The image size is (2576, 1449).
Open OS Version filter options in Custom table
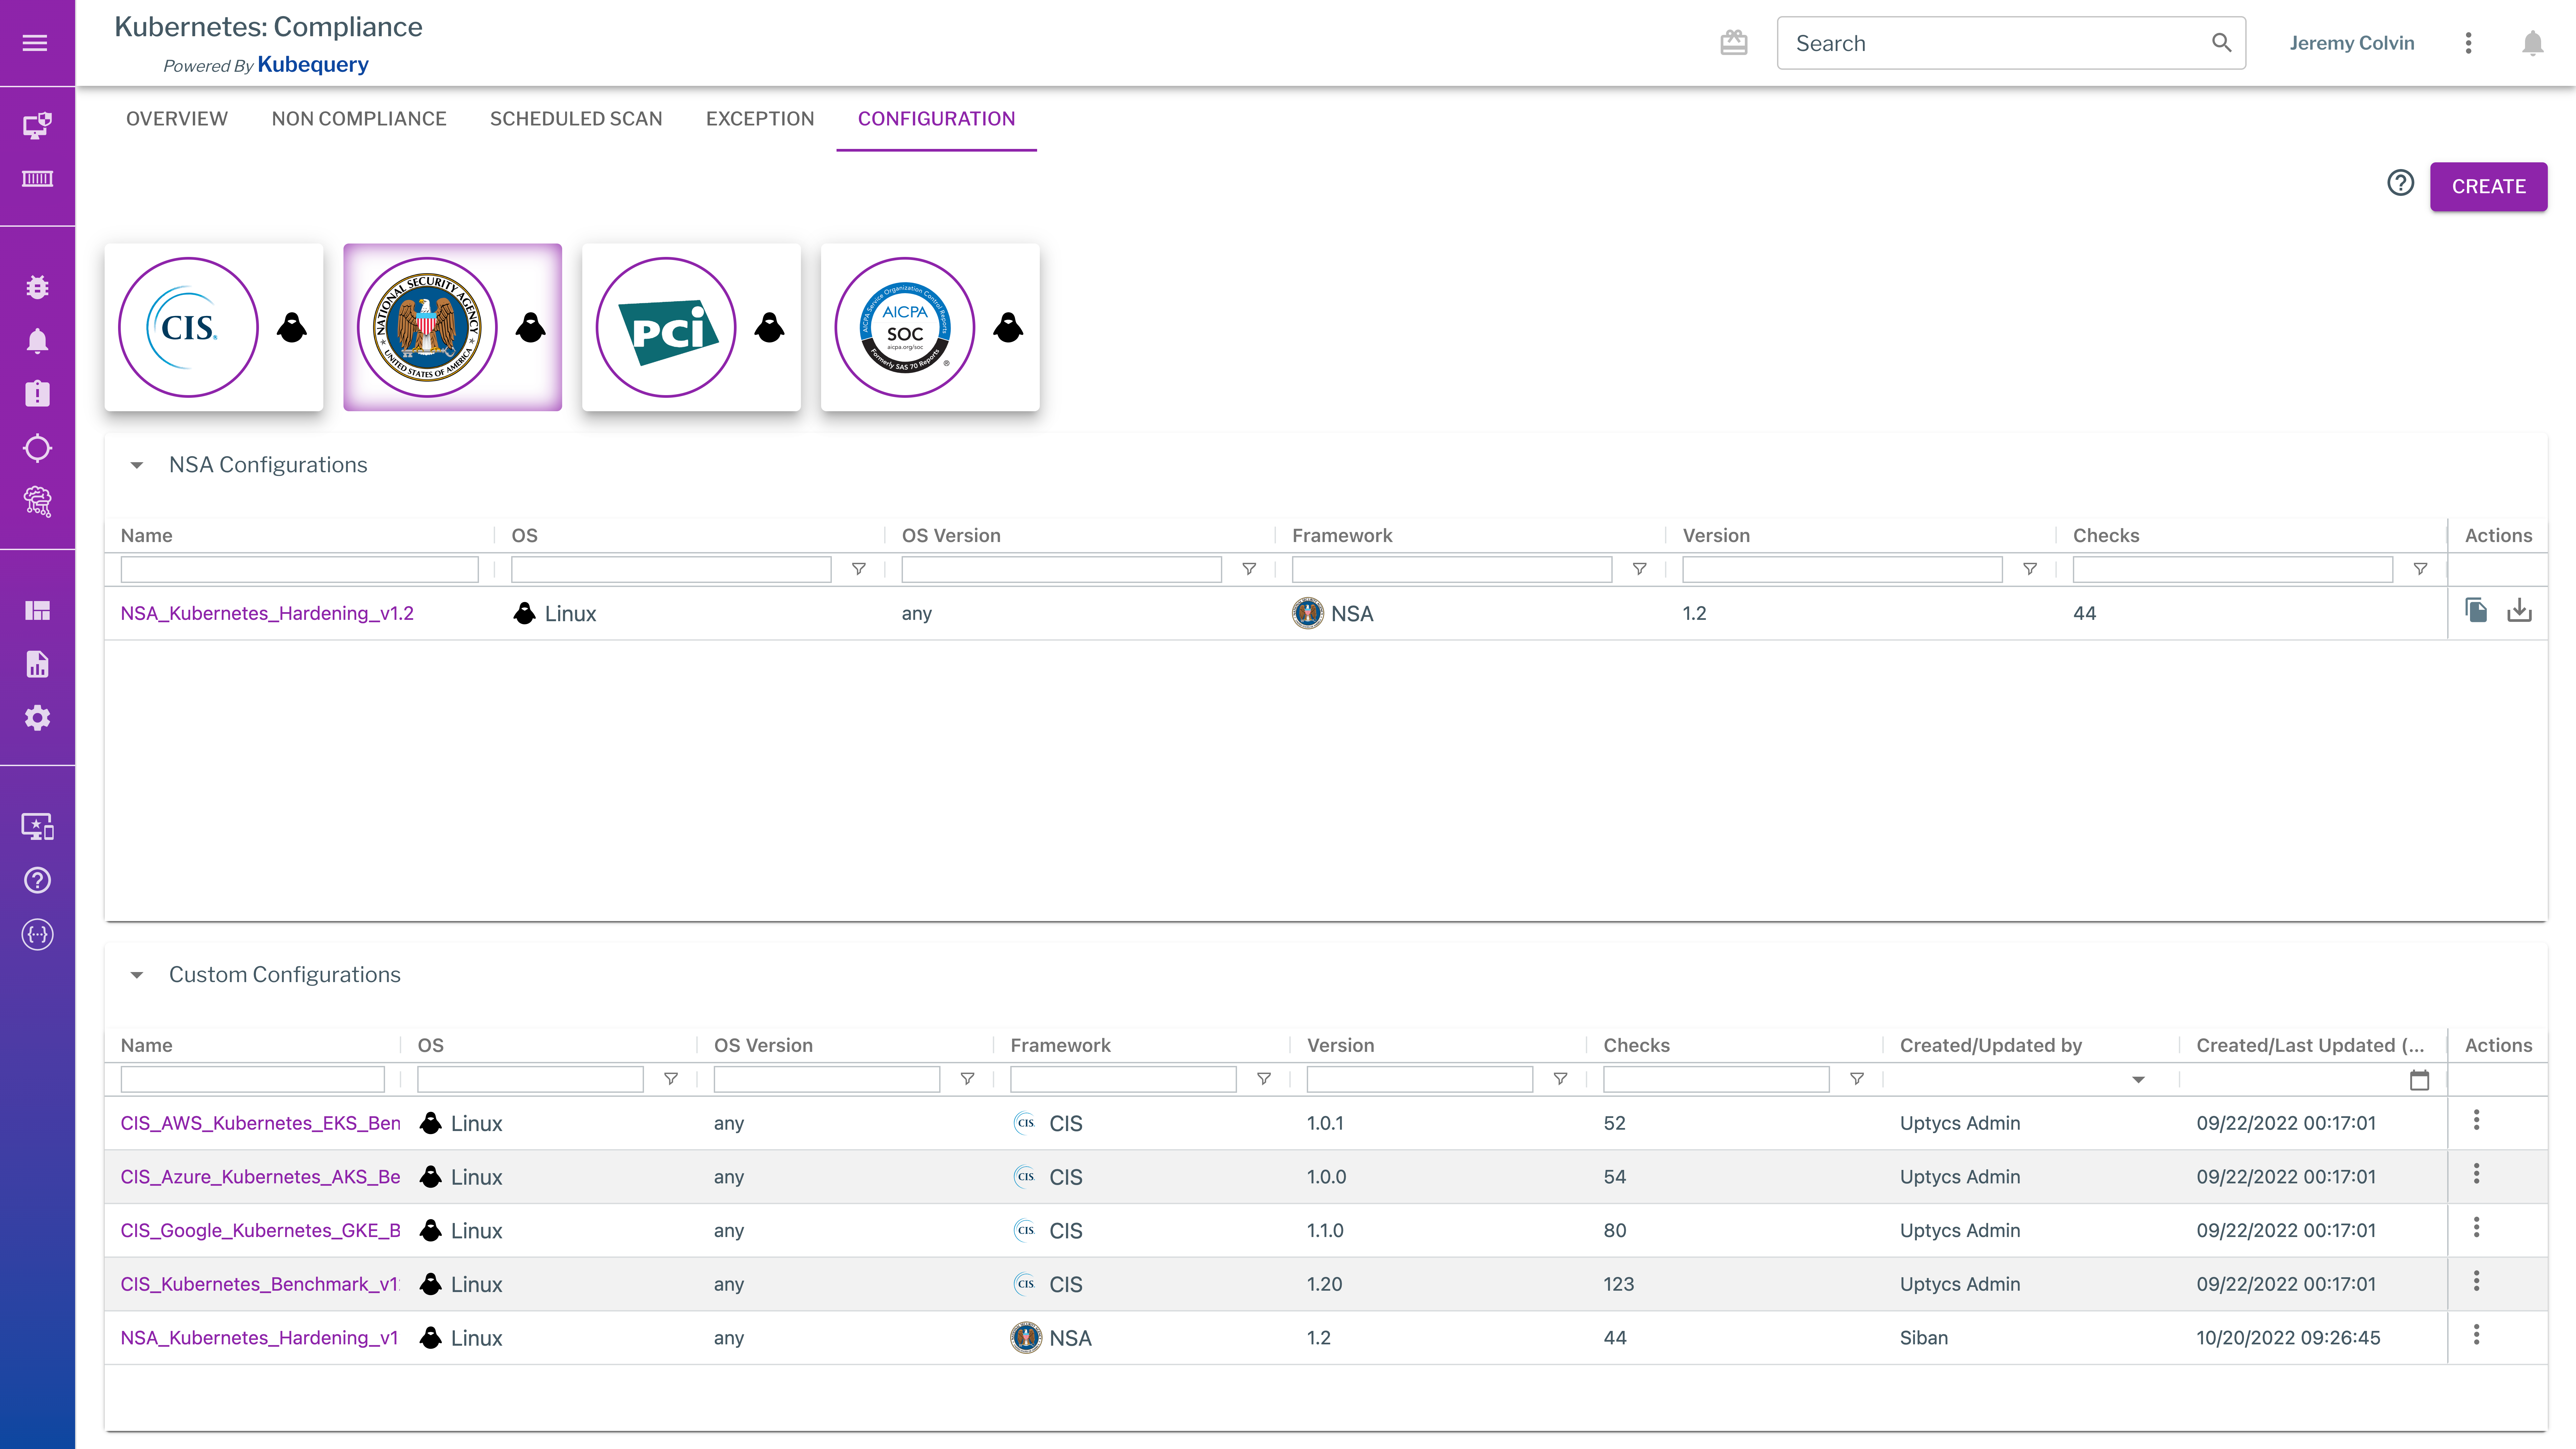pyautogui.click(x=967, y=1079)
